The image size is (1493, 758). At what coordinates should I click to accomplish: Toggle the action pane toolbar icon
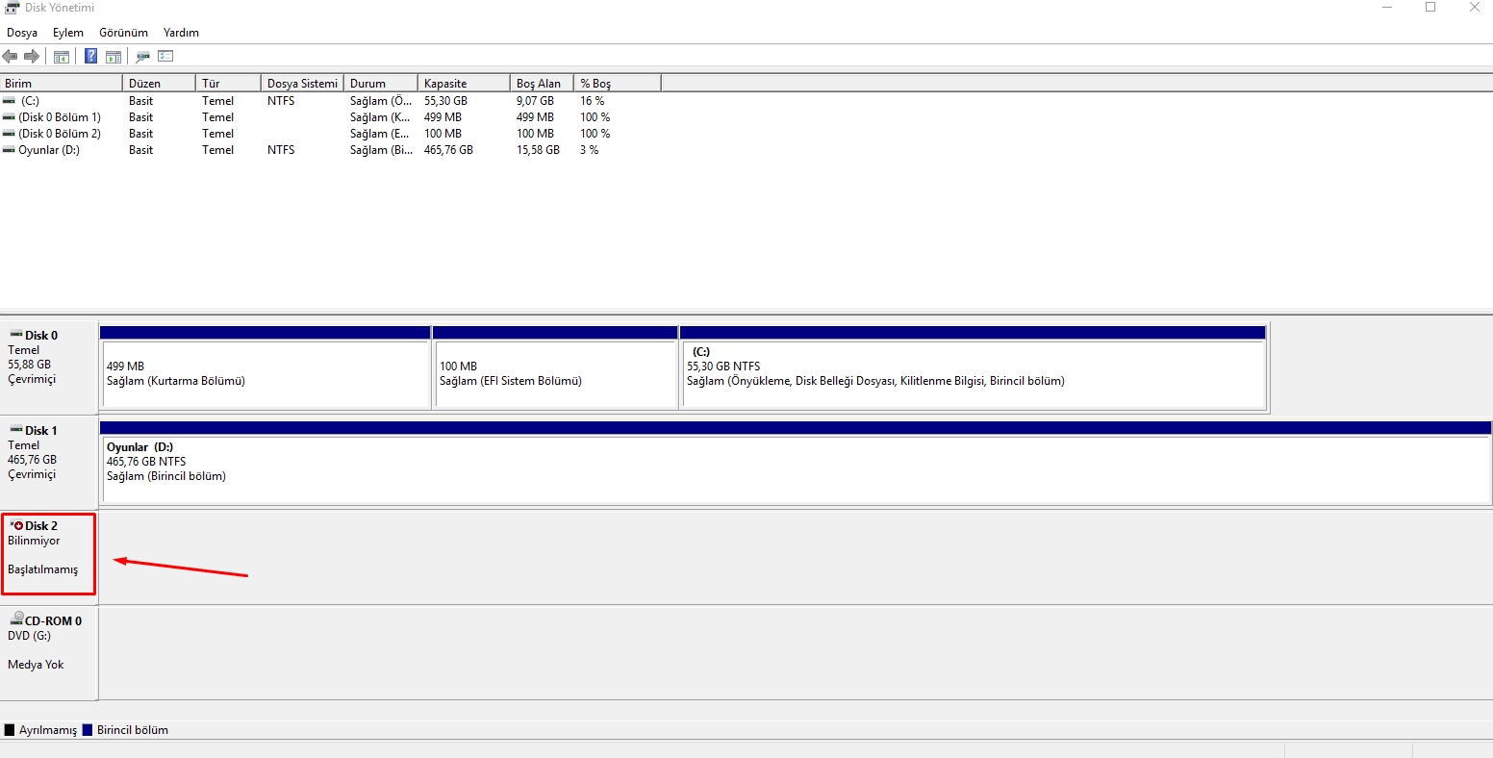coord(114,56)
